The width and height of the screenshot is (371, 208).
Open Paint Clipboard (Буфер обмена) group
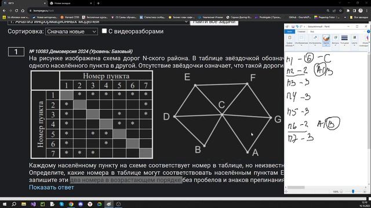289,40
